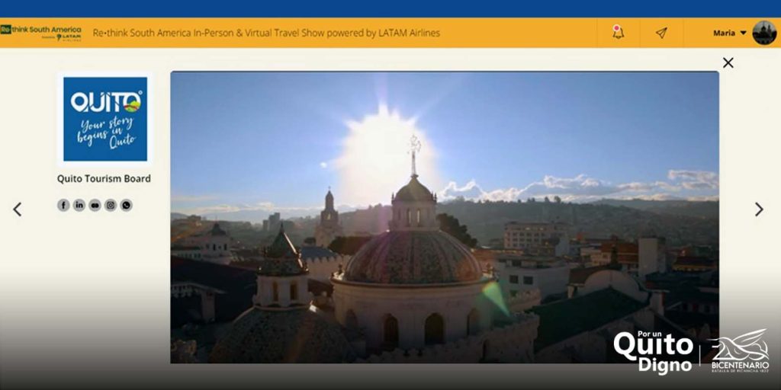The image size is (781, 390).
Task: Click the Quito cathedral video preview
Action: pyautogui.click(x=444, y=217)
